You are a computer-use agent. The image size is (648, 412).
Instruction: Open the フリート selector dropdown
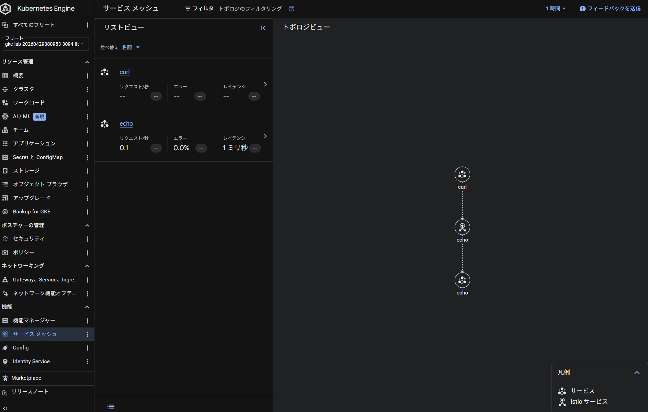(45, 44)
